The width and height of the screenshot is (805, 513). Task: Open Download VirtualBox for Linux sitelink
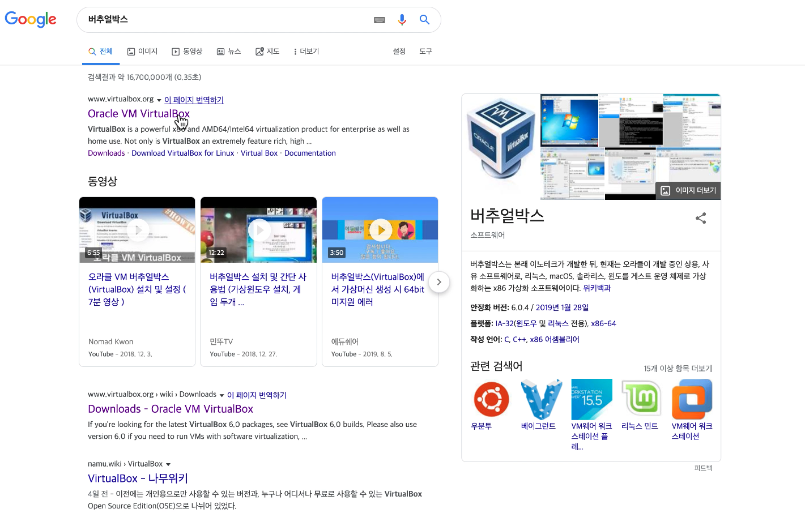point(183,153)
